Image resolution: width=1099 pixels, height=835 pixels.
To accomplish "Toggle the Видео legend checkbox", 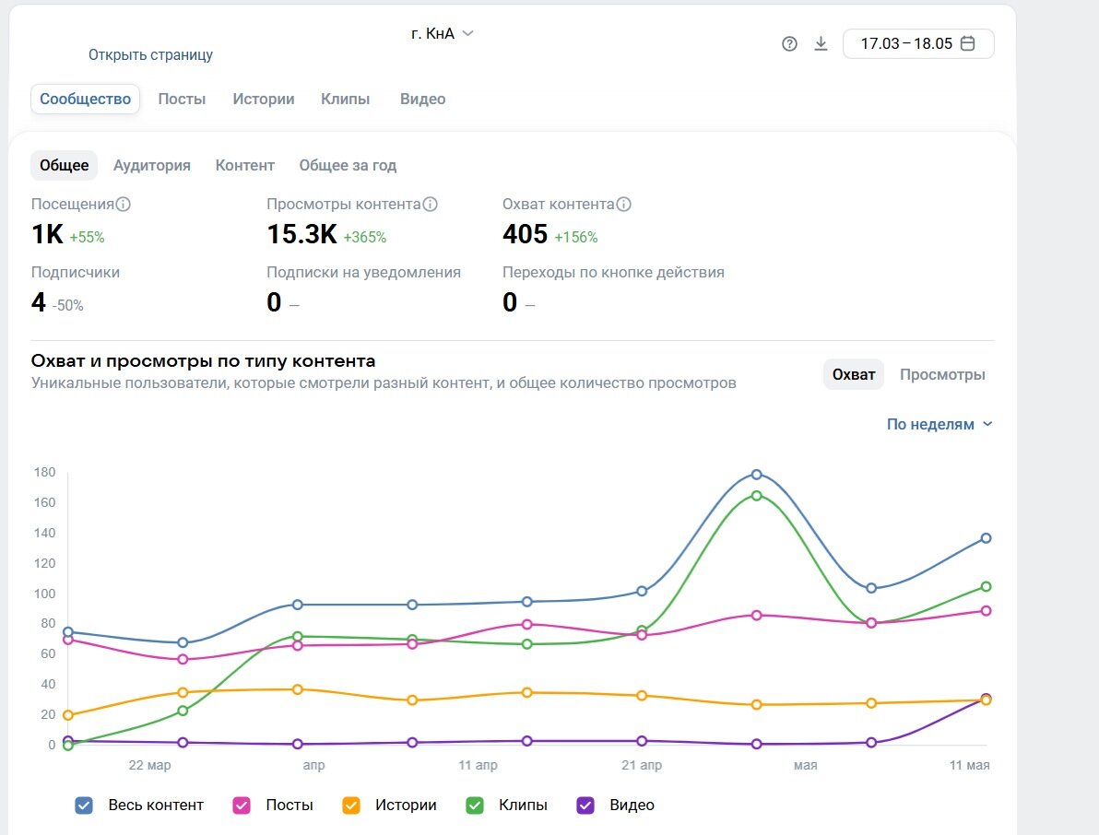I will click(x=585, y=806).
